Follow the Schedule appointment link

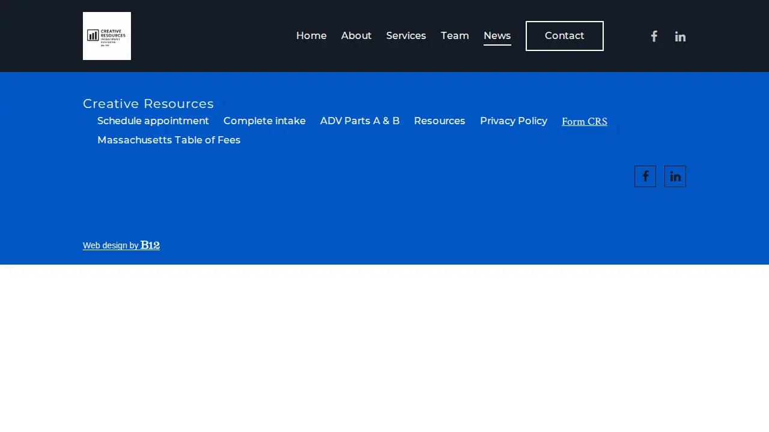pos(153,121)
